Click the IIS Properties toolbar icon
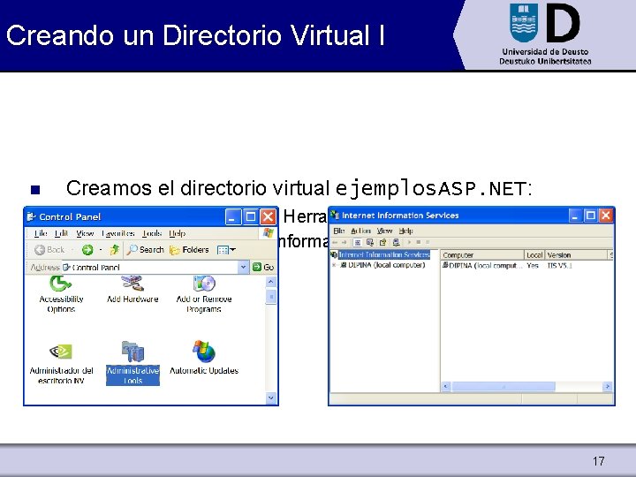636x477 pixels. [x=382, y=242]
